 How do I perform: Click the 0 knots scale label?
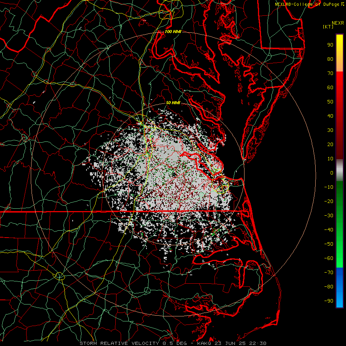332,173
